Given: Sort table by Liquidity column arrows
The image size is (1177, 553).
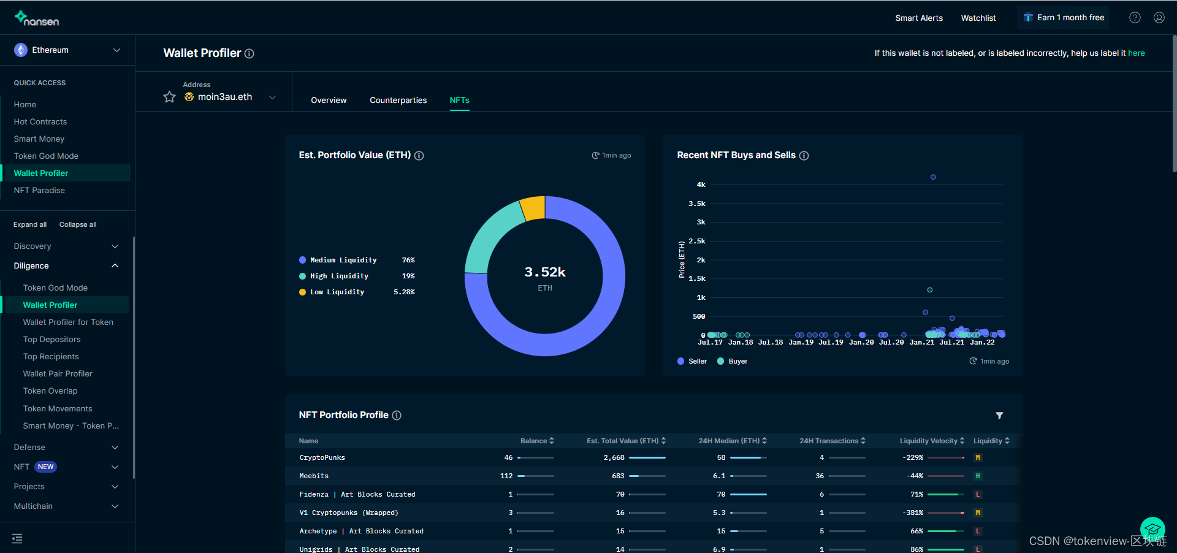Looking at the screenshot, I should [x=1007, y=441].
